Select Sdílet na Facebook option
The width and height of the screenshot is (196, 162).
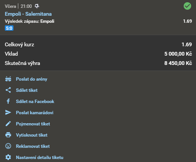click(x=35, y=102)
